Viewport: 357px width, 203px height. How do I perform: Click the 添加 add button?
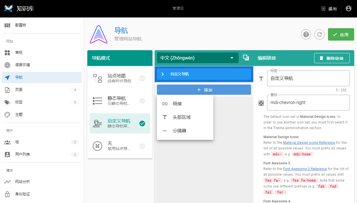pos(204,90)
